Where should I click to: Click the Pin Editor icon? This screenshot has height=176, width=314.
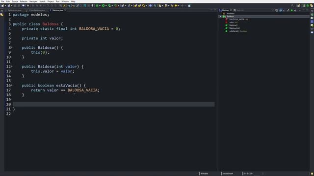click(x=189, y=5)
